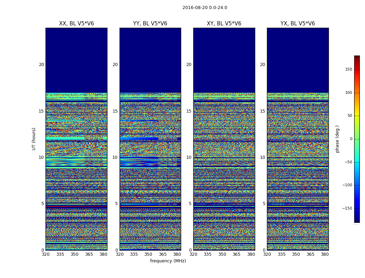The image size is (365, 278).
Task: Select the 'XX, BL V5*V6' panel title
Action: click(x=76, y=24)
